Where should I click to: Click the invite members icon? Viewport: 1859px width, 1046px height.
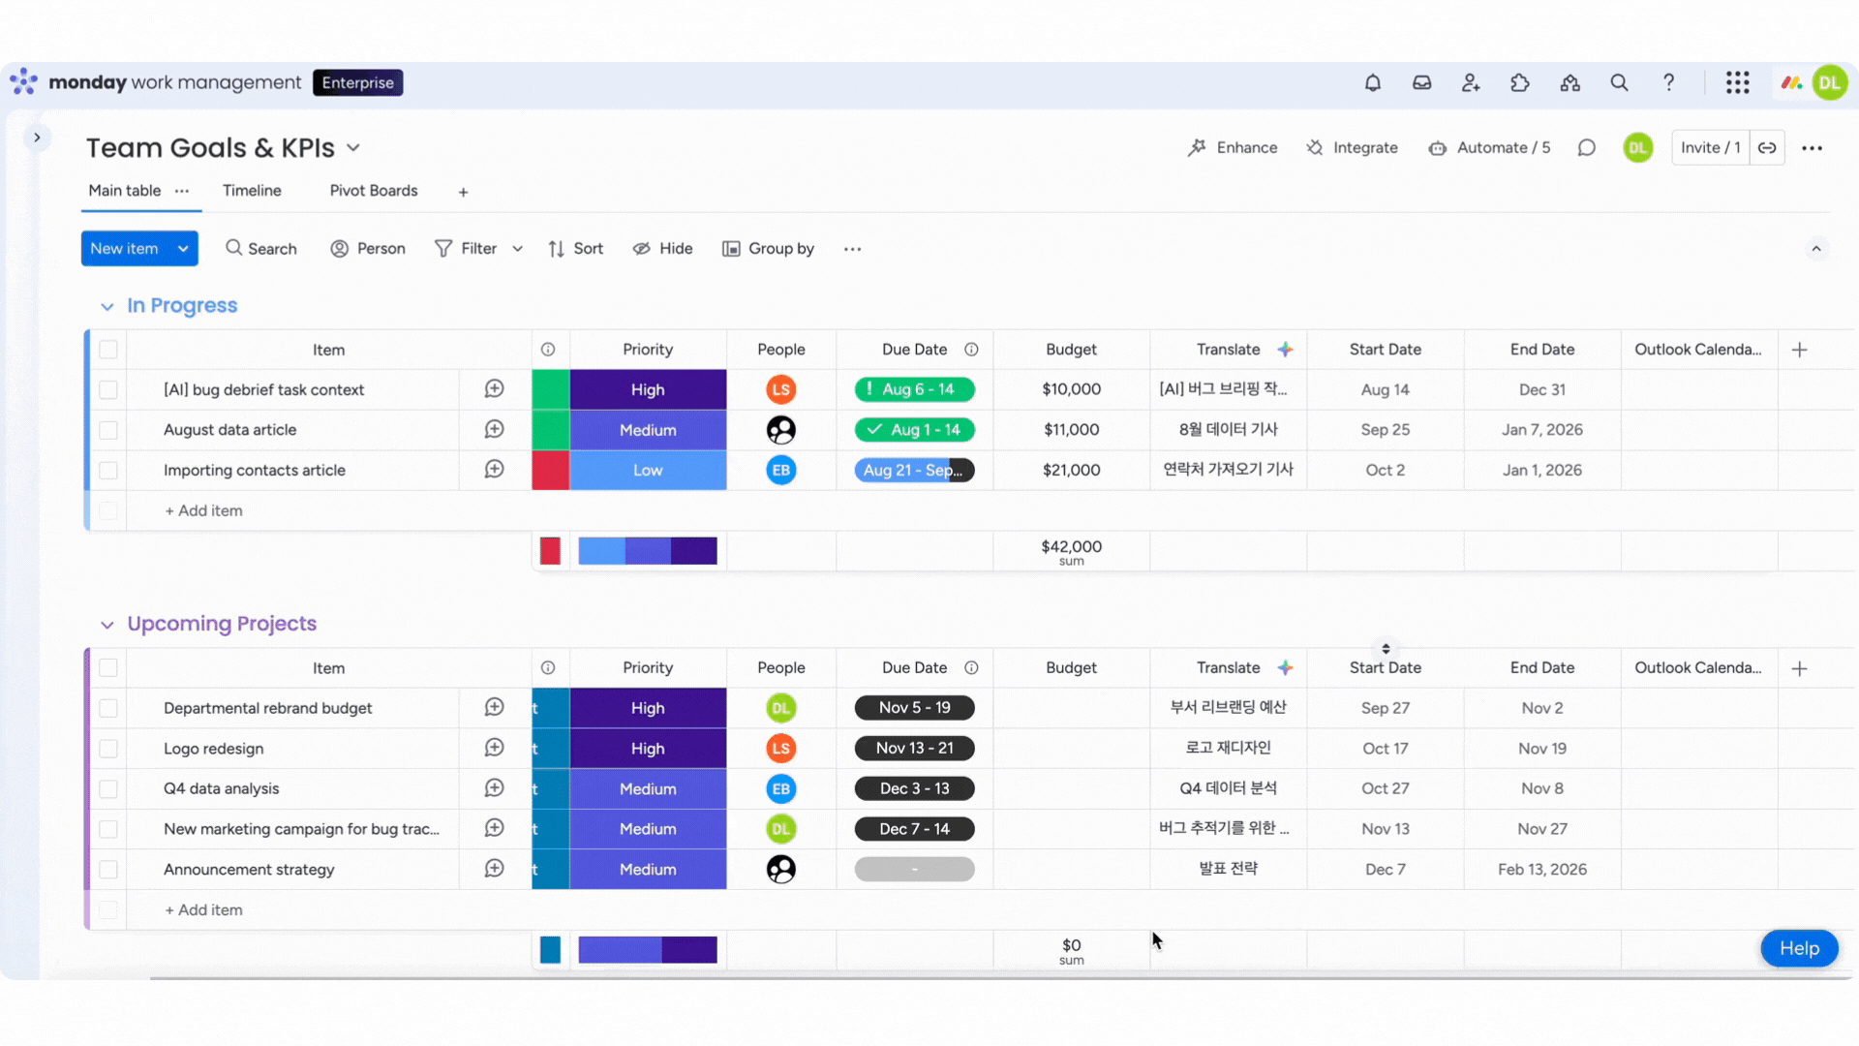coord(1471,83)
